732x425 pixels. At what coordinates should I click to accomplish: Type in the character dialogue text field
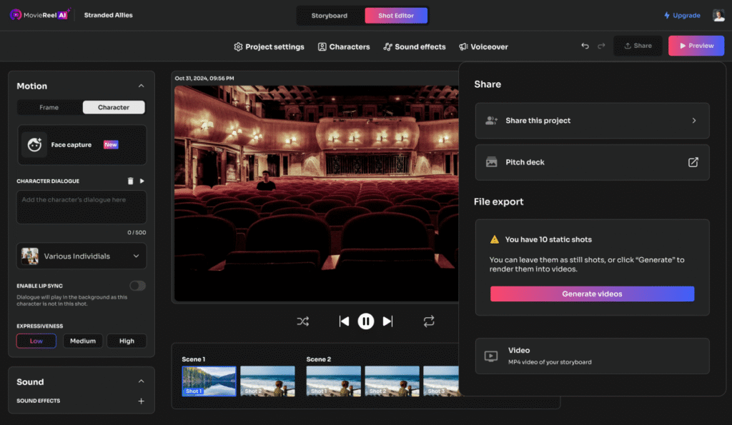(81, 207)
